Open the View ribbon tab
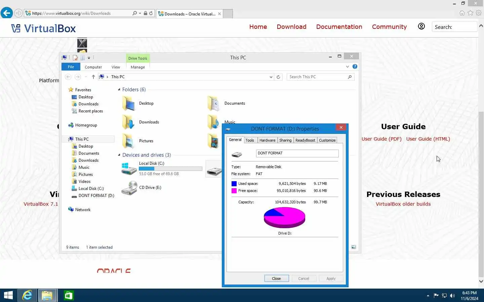This screenshot has width=484, height=302. tap(116, 67)
